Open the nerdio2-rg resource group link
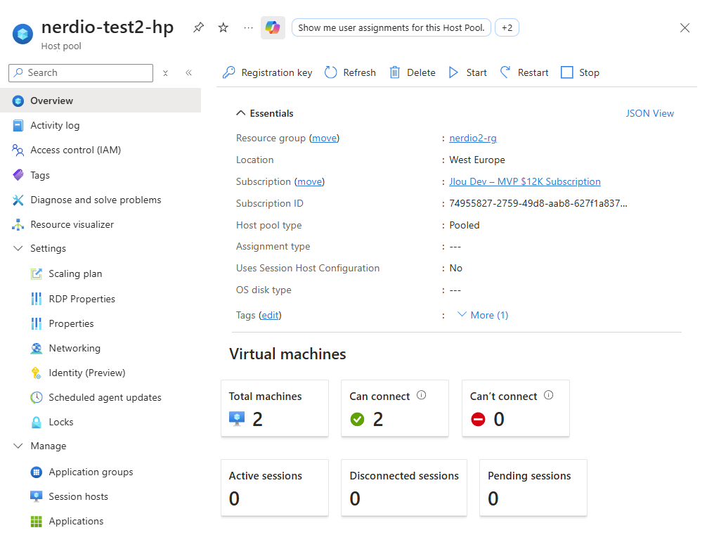This screenshot has width=707, height=535. 472,138
